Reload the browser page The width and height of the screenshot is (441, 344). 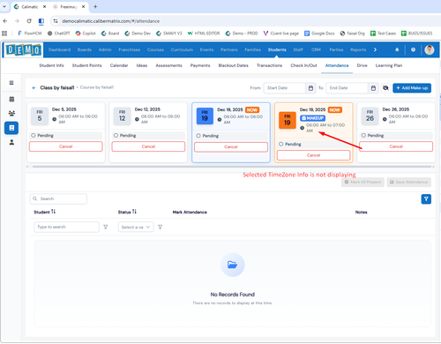[x=29, y=21]
